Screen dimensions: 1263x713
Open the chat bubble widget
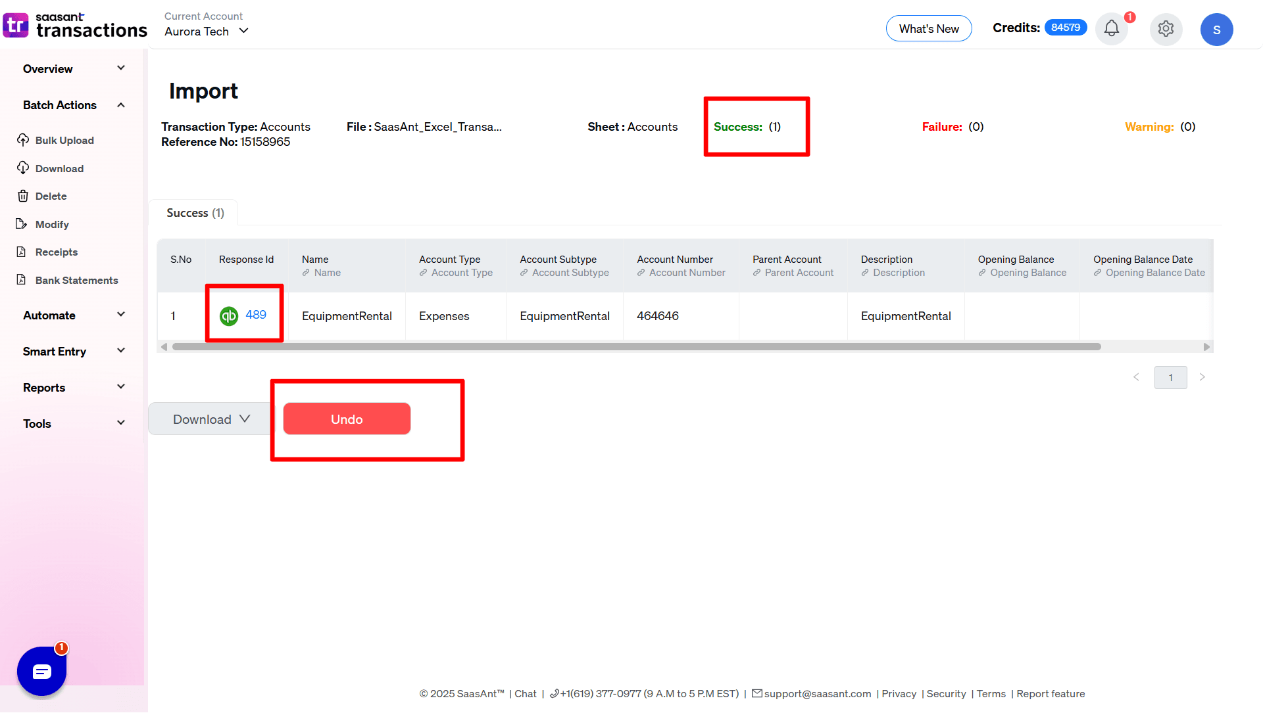tap(41, 671)
